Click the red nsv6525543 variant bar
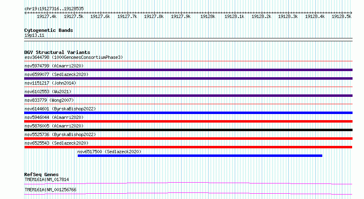Viewport: 364px width, 199px height. [x=188, y=147]
